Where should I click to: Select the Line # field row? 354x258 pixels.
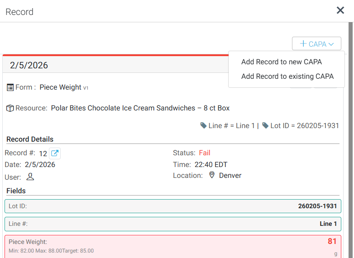click(172, 224)
